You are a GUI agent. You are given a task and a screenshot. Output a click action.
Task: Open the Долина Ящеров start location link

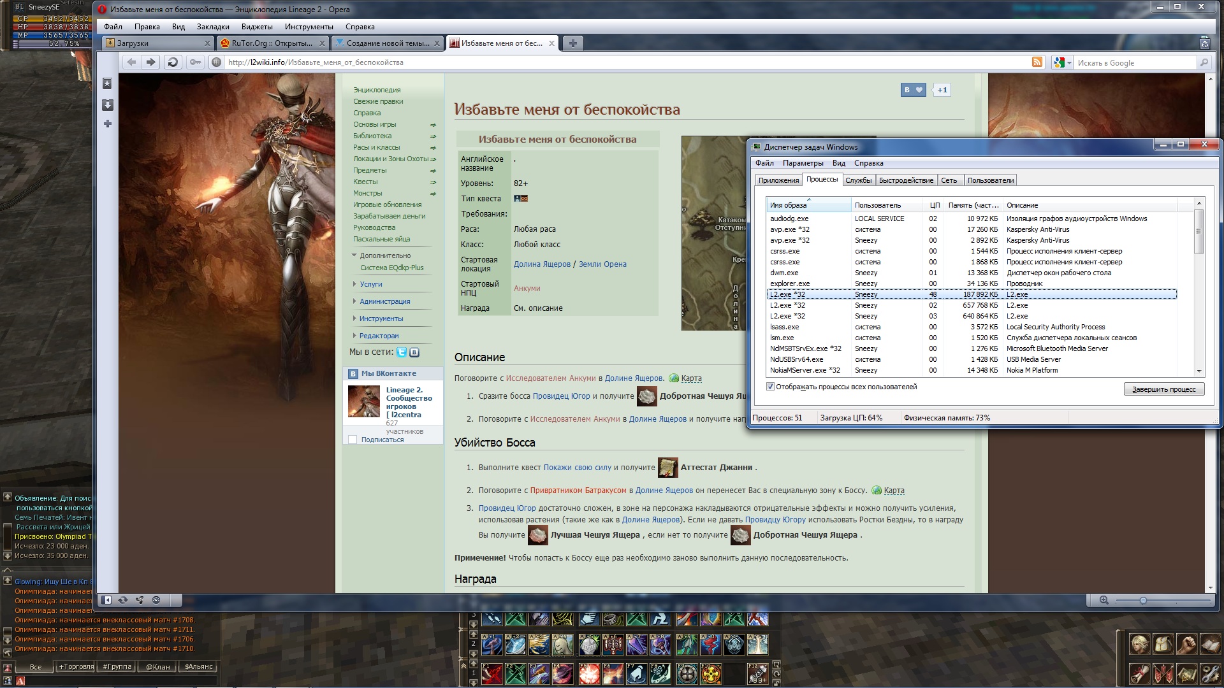pos(542,264)
